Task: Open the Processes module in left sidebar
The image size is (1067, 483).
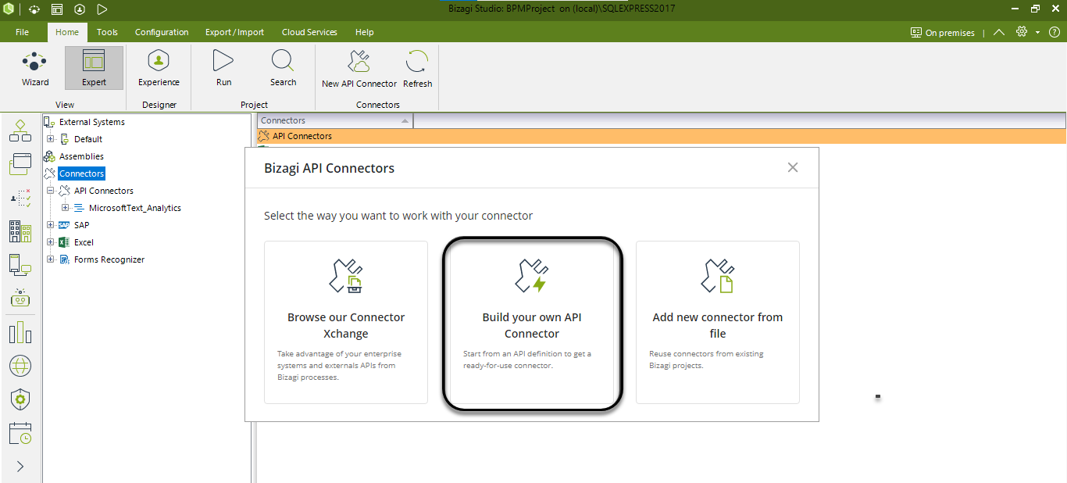Action: point(20,131)
